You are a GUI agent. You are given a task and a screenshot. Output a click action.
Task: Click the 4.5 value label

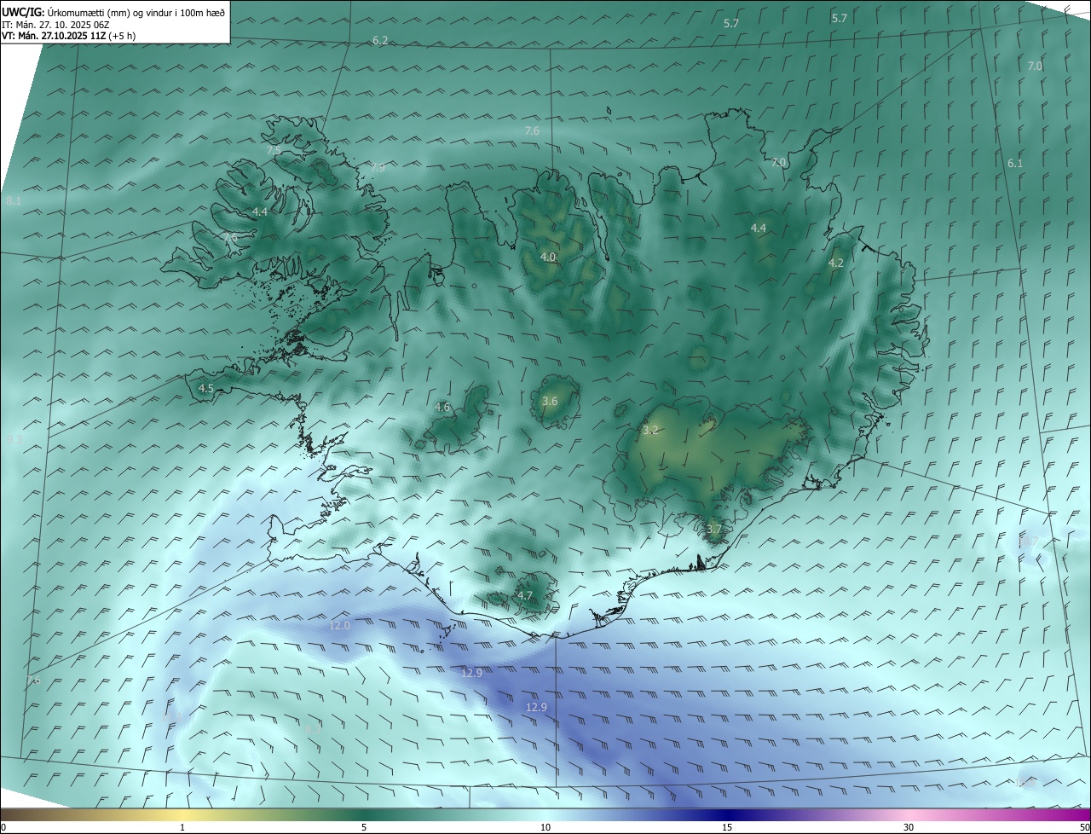point(206,388)
